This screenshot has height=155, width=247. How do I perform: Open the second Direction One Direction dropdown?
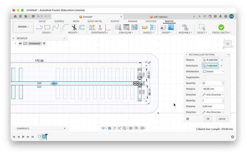pyautogui.click(x=213, y=112)
